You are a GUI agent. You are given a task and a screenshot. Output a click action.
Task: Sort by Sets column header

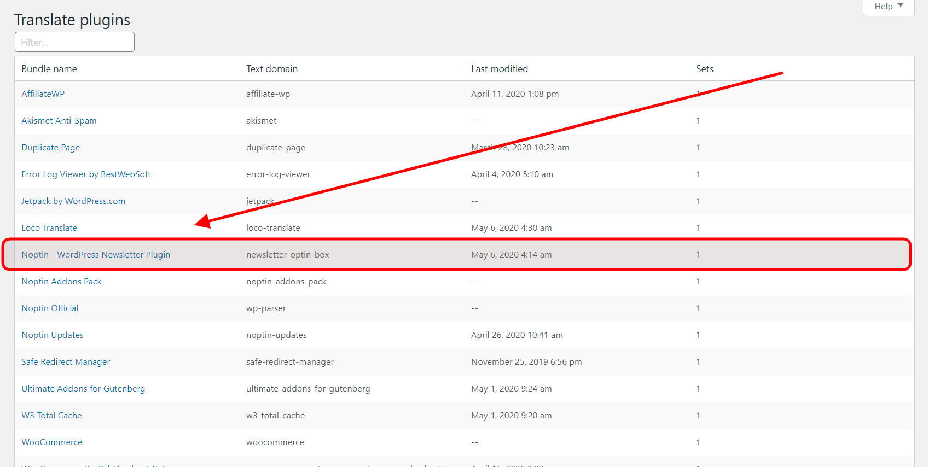(705, 69)
